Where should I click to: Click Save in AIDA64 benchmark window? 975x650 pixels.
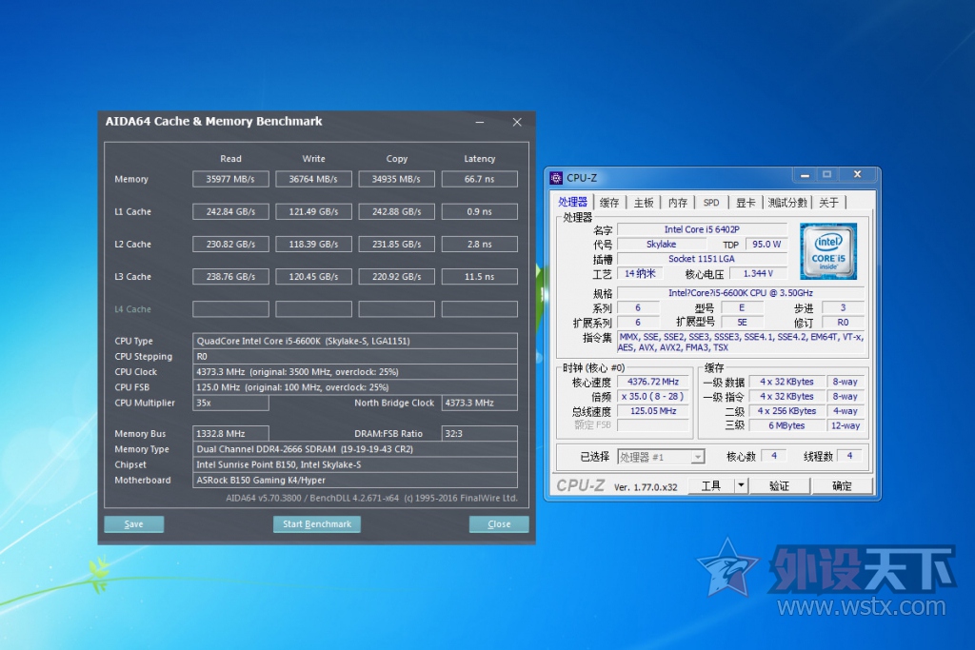pos(133,523)
